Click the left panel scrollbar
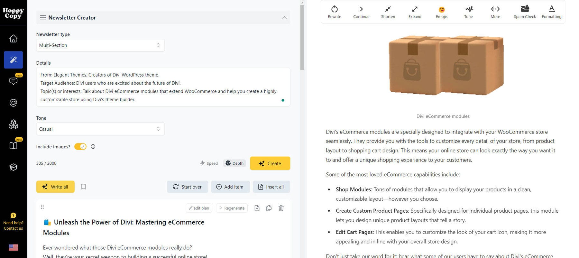 pyautogui.click(x=302, y=37)
